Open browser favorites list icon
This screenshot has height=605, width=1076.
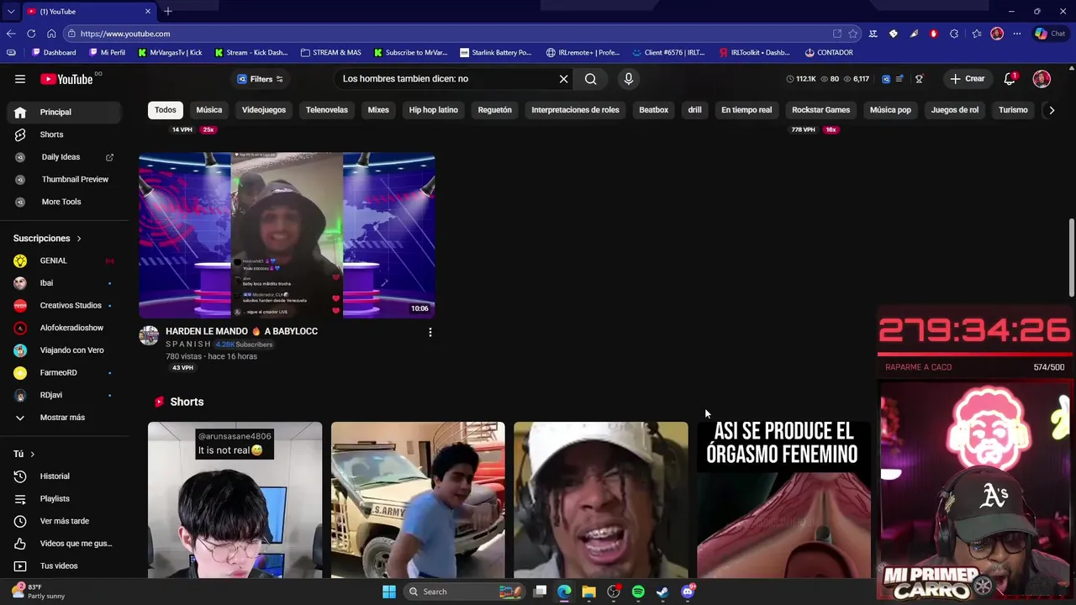976,34
